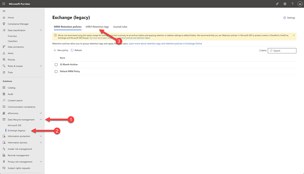Collapse the Data classification section chevron
The height and width of the screenshot is (174, 304).
tap(41, 30)
